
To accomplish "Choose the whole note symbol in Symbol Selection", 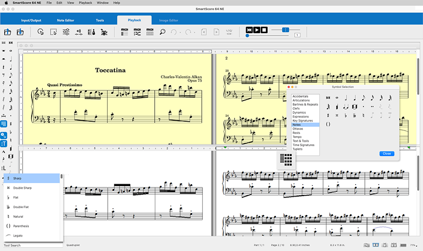I will coord(336,98).
